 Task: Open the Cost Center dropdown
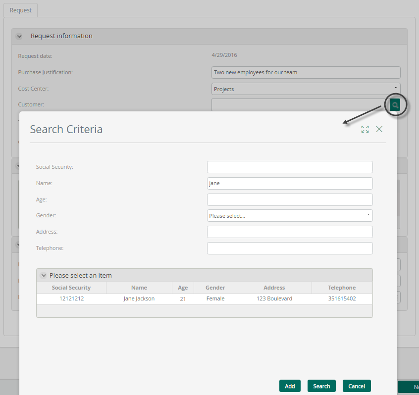tap(306, 89)
